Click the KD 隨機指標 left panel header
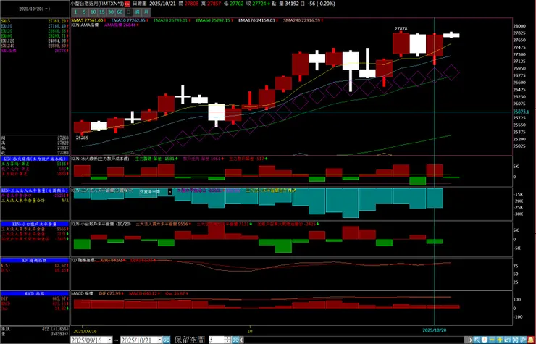The image size is (536, 344). (x=35, y=260)
